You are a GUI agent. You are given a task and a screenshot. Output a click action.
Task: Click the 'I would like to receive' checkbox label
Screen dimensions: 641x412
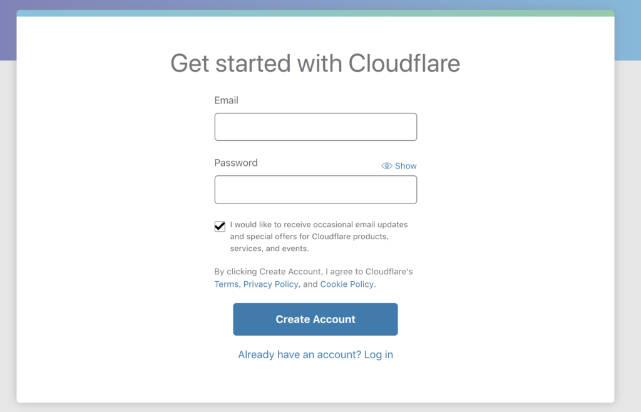click(319, 236)
